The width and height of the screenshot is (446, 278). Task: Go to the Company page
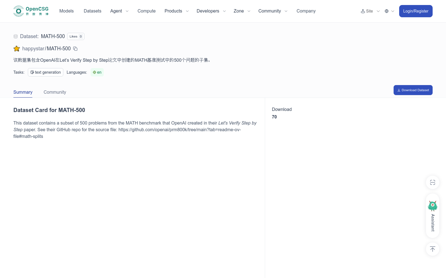[306, 11]
